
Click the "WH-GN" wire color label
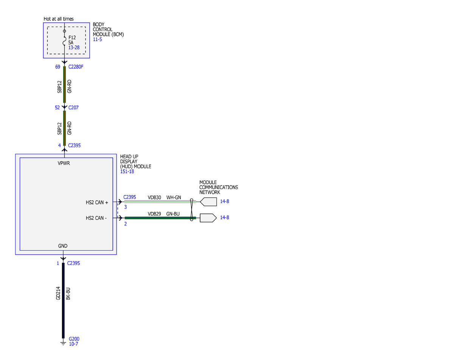174,197
